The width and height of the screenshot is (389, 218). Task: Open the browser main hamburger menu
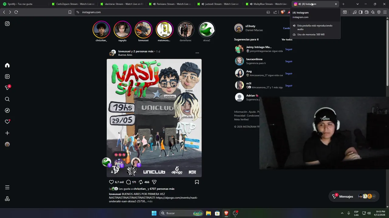[385, 12]
